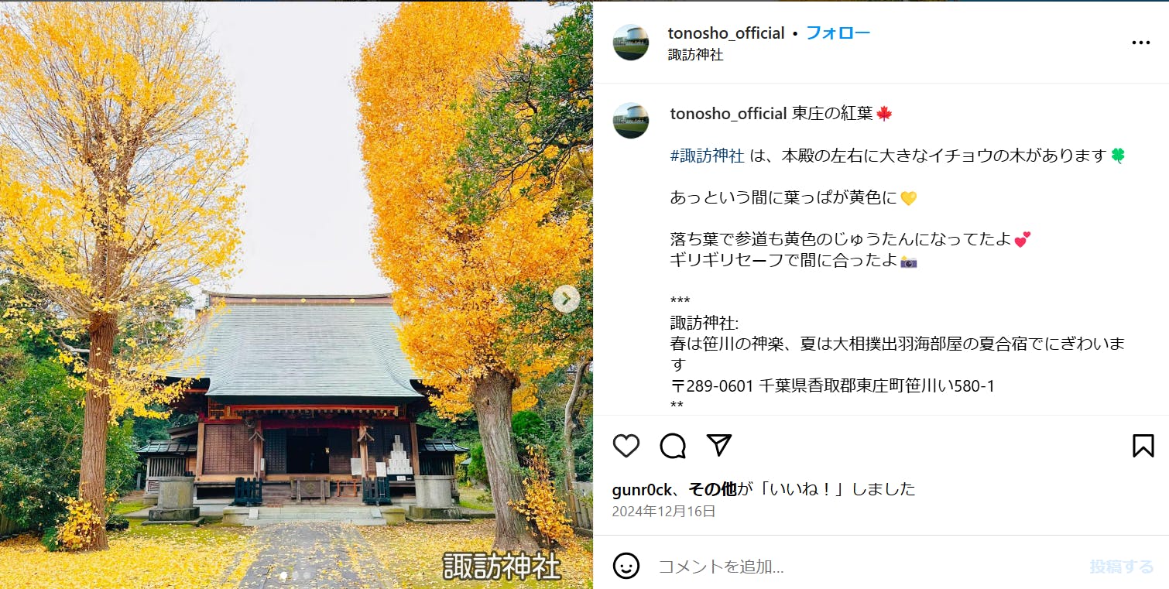
Task: Save the post with the bookmark icon
Action: coord(1143,446)
